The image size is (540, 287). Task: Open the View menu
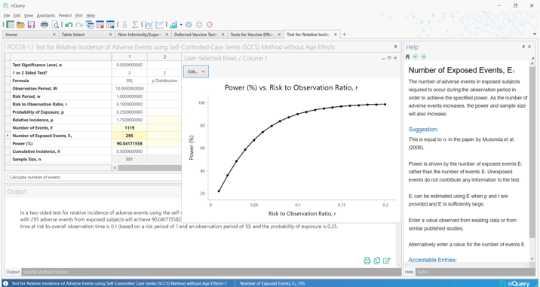[29, 16]
